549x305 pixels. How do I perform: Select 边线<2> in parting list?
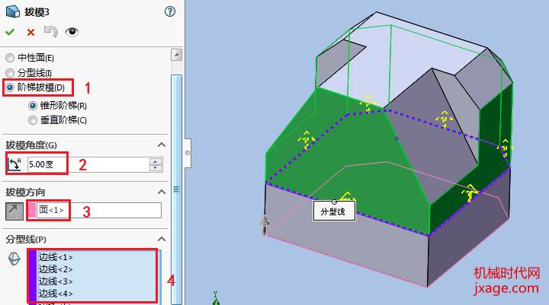tap(56, 269)
